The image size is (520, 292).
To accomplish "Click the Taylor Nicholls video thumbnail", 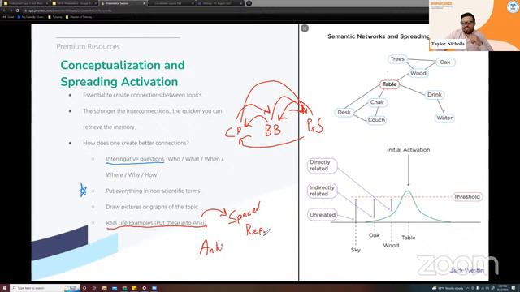I will point(474,25).
